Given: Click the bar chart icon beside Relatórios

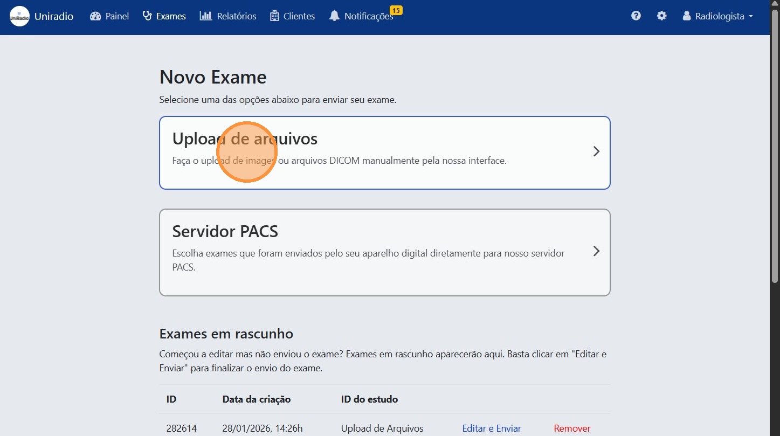Looking at the screenshot, I should click(x=206, y=16).
